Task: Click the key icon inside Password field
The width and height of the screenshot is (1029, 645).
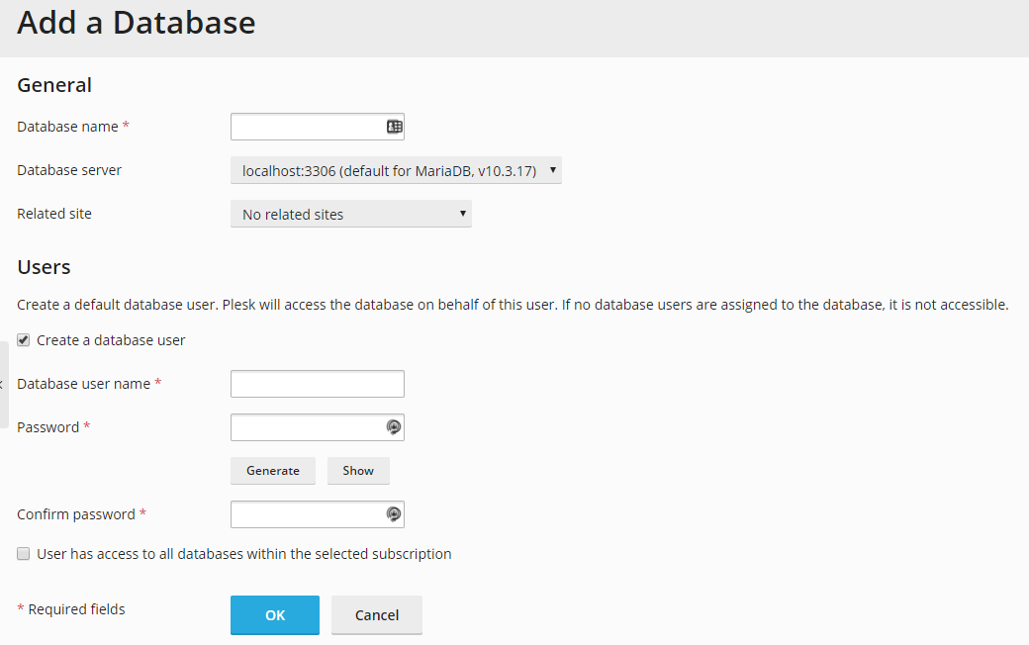Action: (393, 427)
